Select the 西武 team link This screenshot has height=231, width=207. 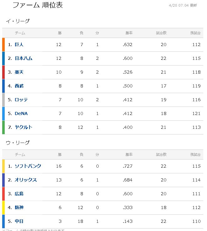click(19, 86)
